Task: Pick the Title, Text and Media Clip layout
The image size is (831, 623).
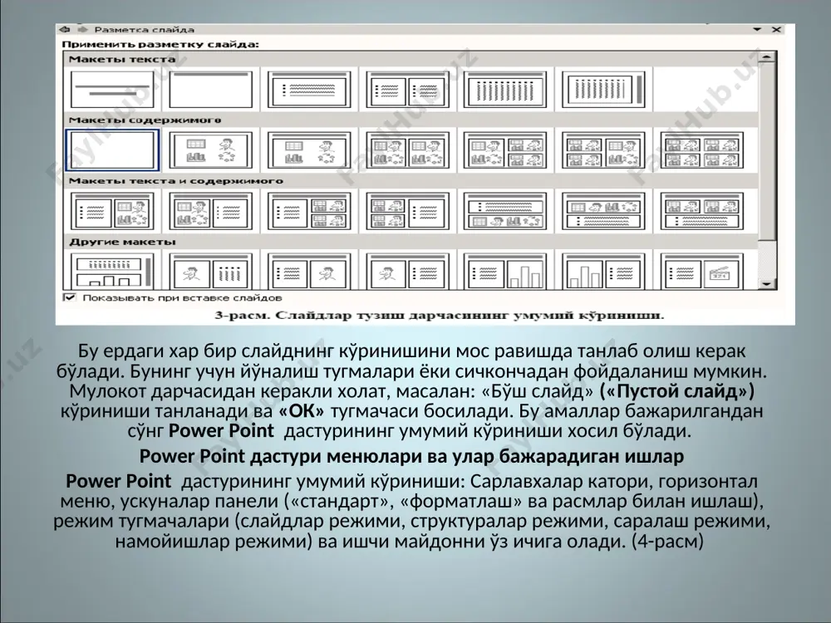Action: [x=701, y=272]
